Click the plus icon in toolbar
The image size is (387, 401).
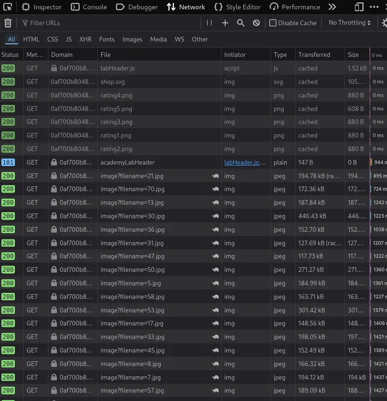(225, 23)
